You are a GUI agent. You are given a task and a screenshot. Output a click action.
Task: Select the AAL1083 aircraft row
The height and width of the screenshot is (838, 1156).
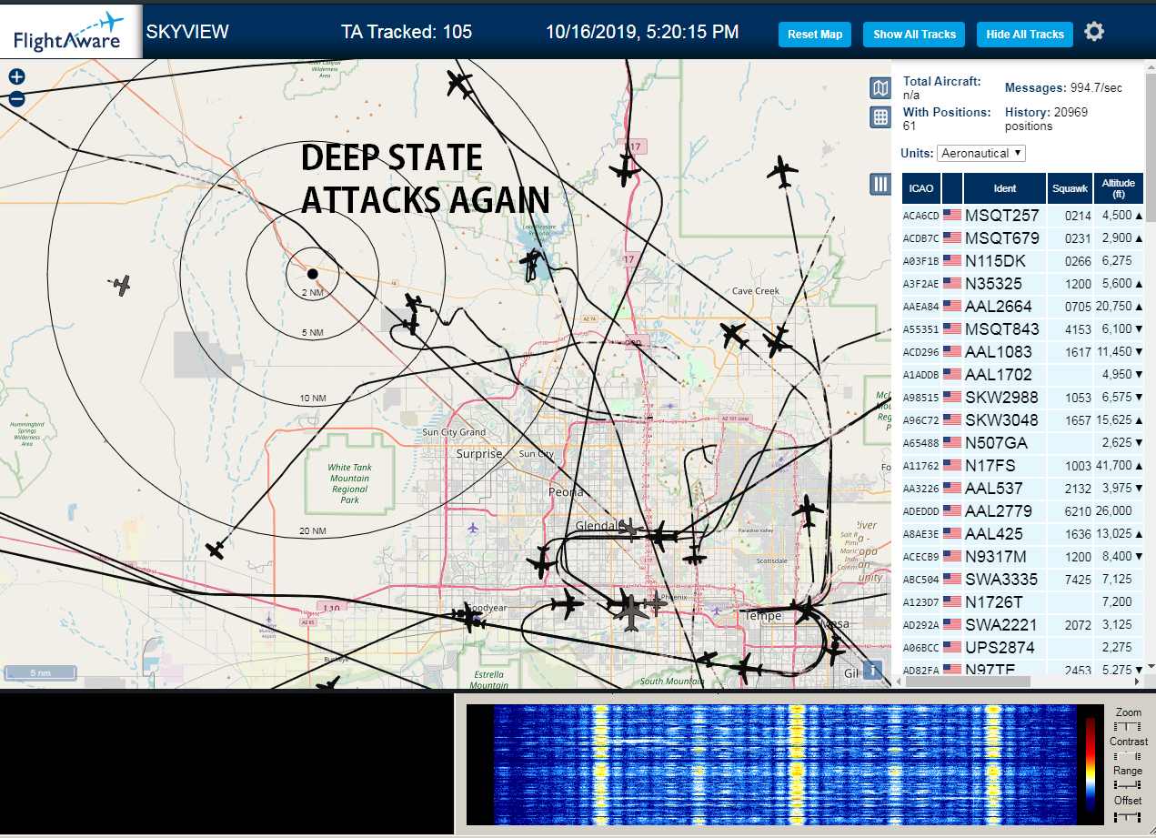pos(1023,352)
